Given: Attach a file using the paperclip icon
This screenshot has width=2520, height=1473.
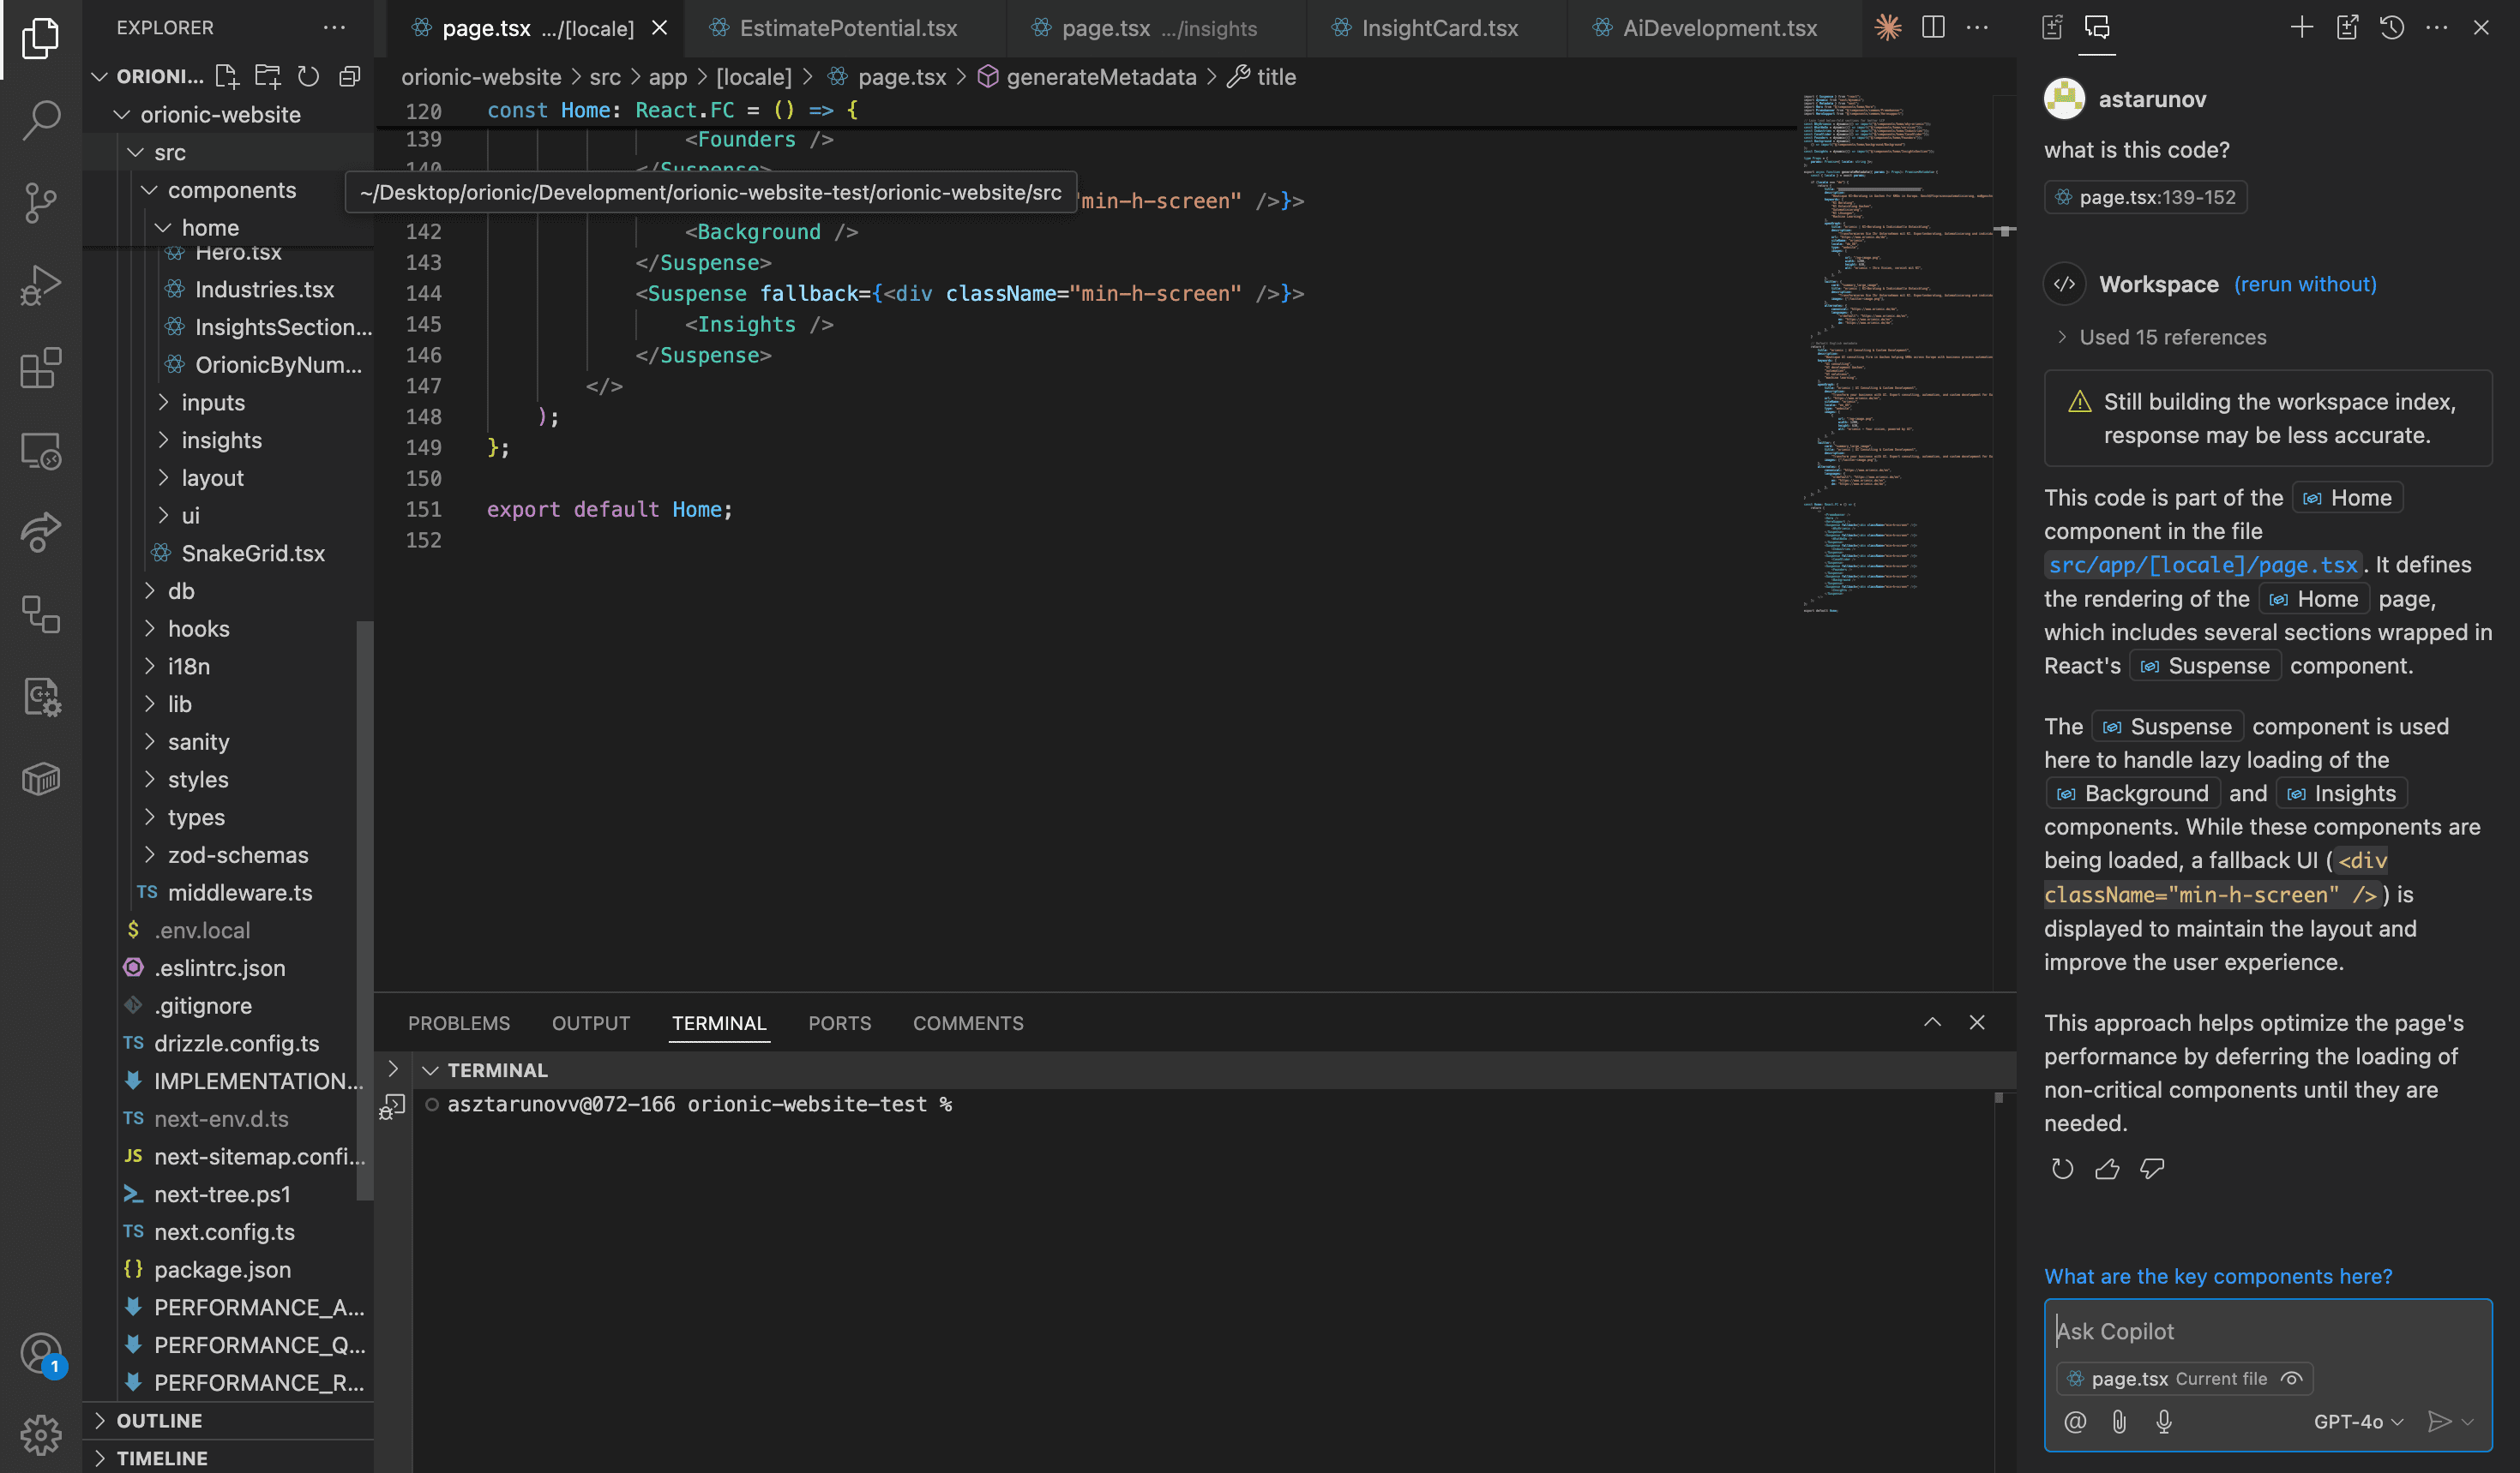Looking at the screenshot, I should (x=2120, y=1421).
